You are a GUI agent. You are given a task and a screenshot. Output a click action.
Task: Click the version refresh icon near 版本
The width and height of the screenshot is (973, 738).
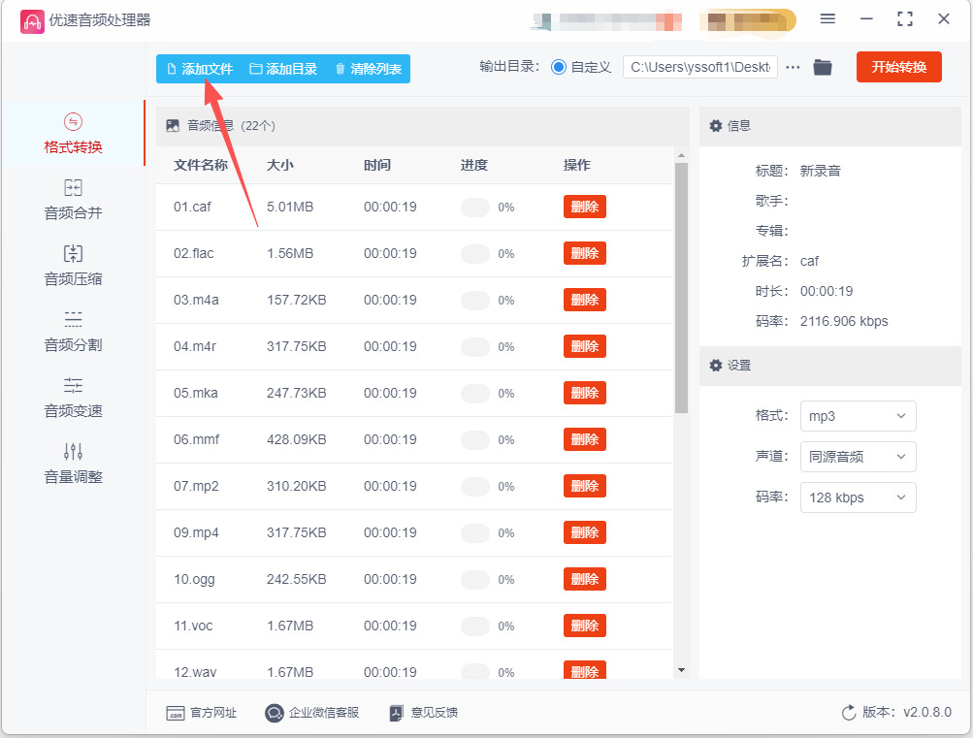pyautogui.click(x=848, y=713)
